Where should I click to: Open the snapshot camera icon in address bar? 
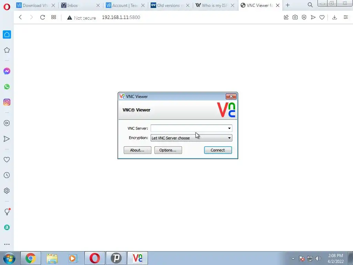pos(295,17)
